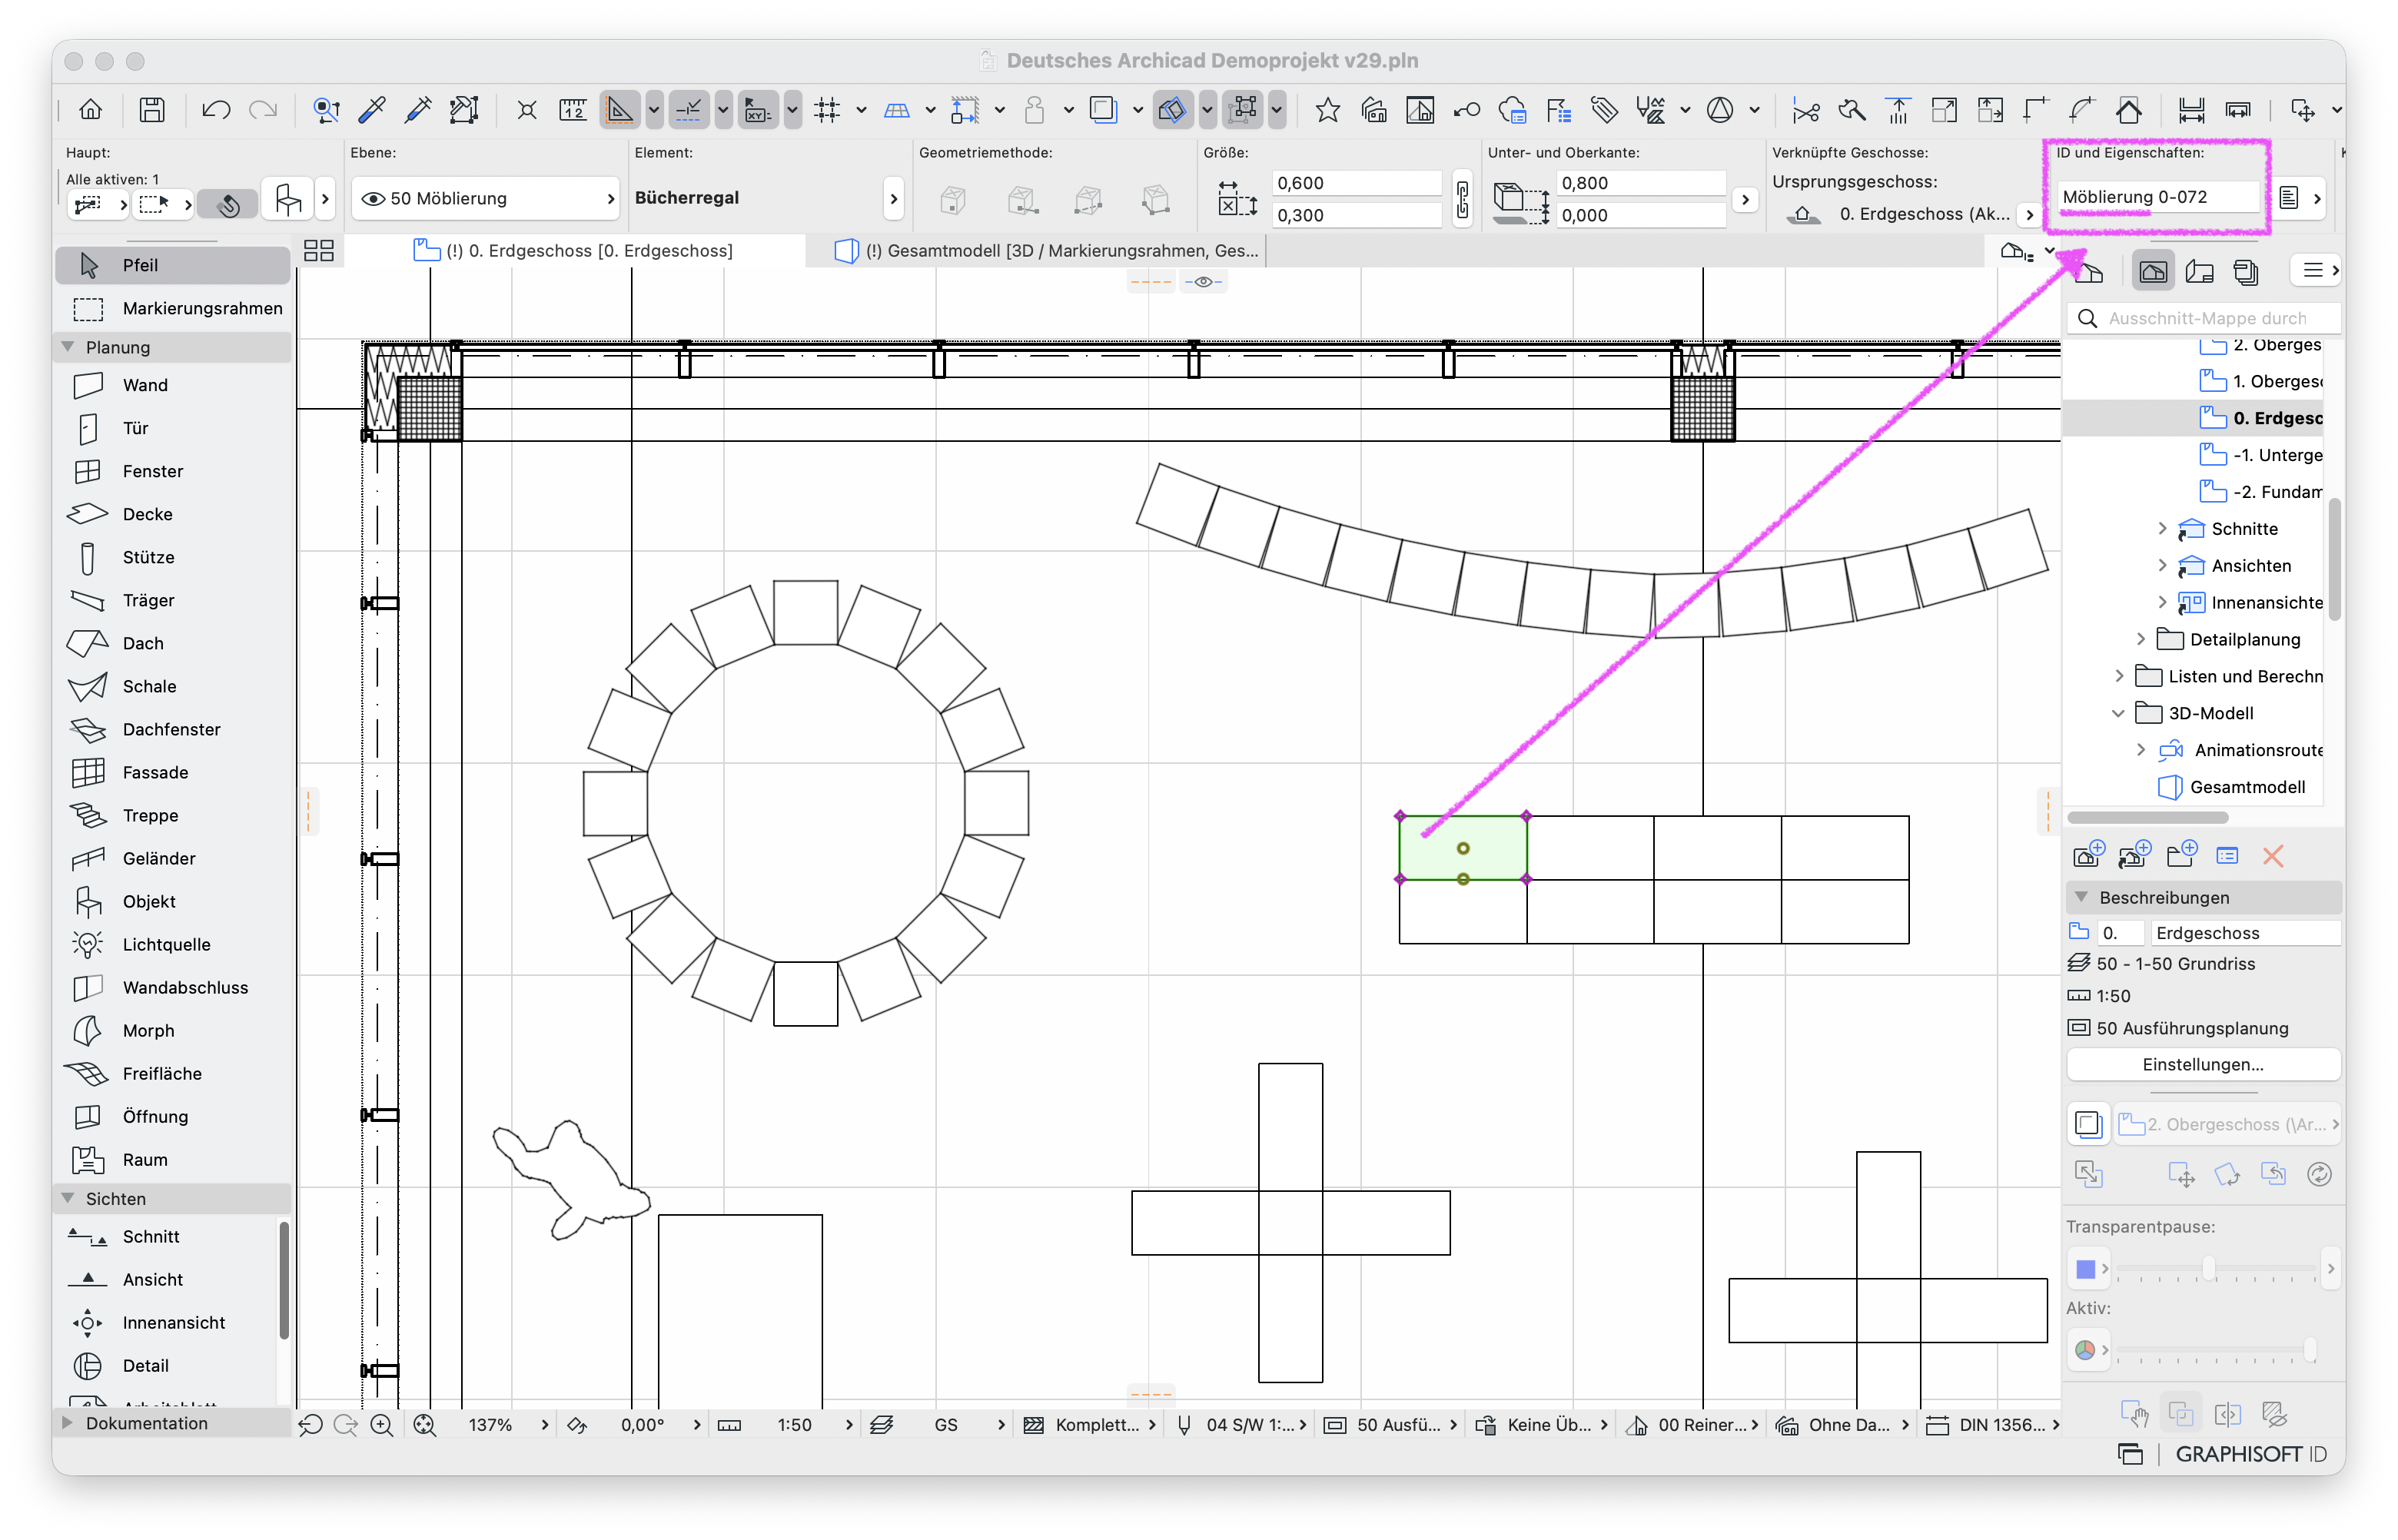Open the 50 Möblierung layer dropdown
The image size is (2398, 1540).
(x=484, y=198)
